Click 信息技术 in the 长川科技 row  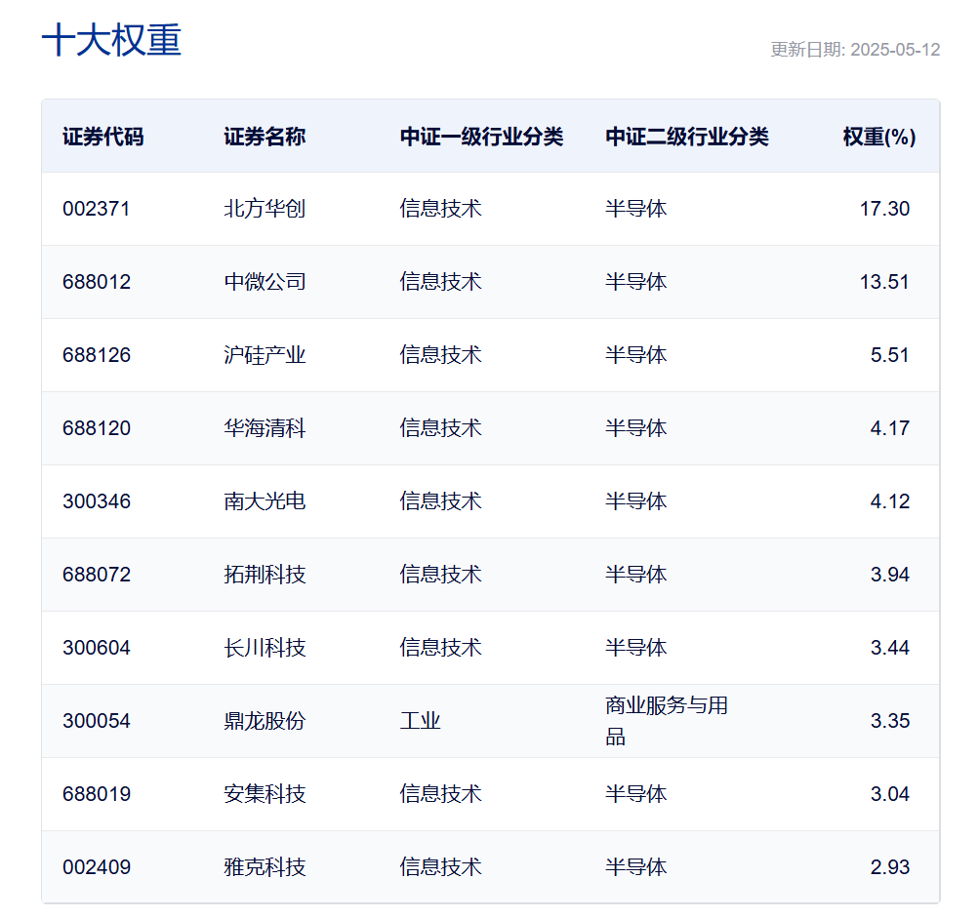point(441,648)
